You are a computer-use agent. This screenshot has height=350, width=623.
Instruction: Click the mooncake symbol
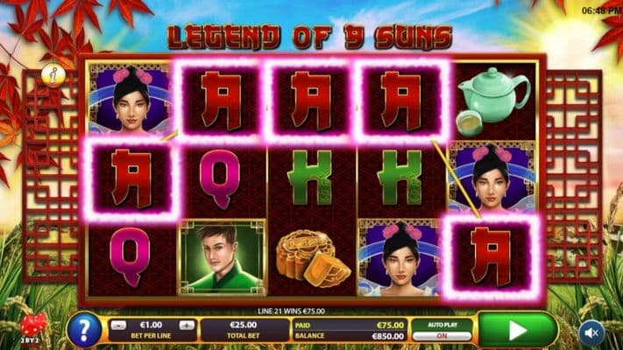(x=313, y=258)
